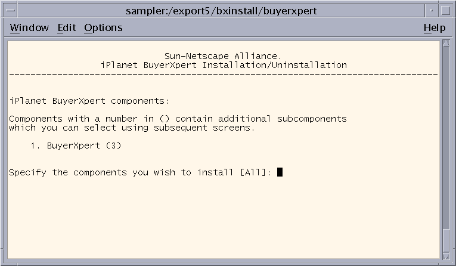Open the window menu button in title bar
The height and width of the screenshot is (266, 456).
pos(11,11)
